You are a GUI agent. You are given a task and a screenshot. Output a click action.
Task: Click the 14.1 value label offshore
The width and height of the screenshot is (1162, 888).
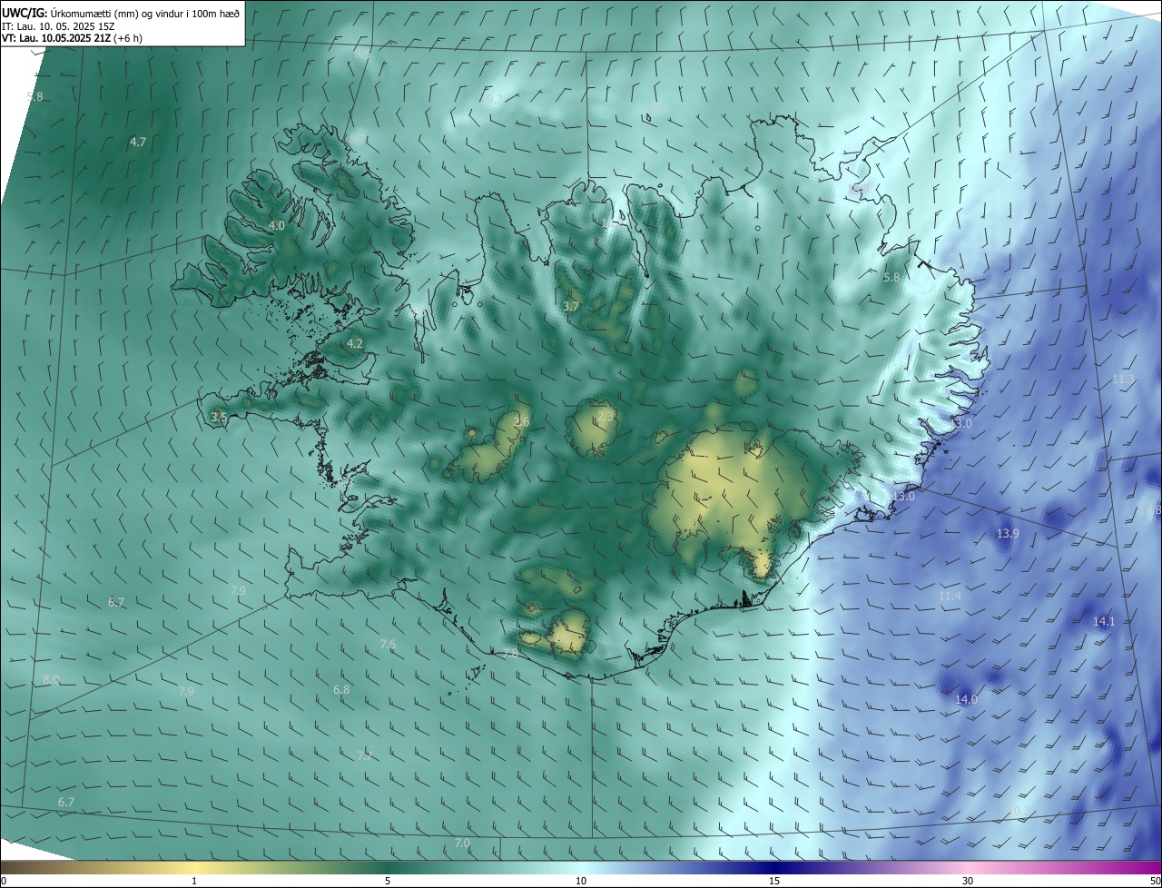[1104, 621]
